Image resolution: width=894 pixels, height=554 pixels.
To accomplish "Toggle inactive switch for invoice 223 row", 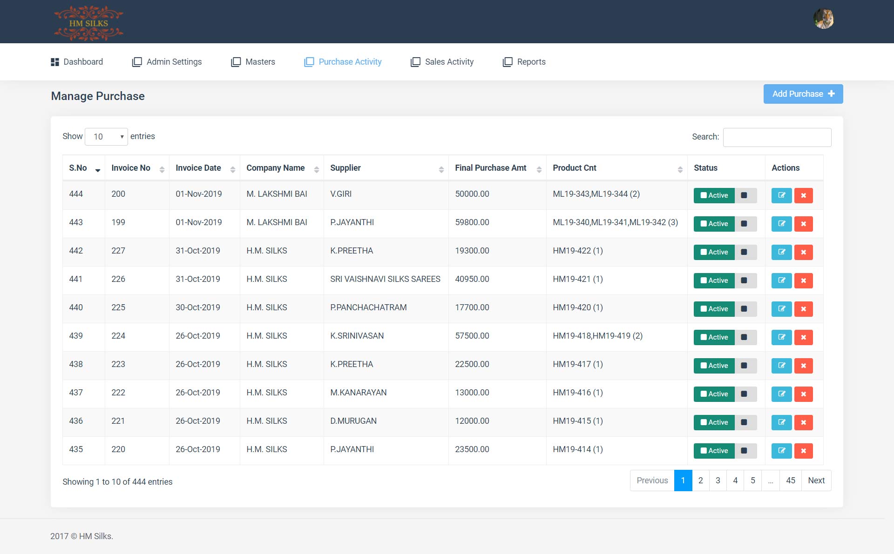I will (x=745, y=366).
